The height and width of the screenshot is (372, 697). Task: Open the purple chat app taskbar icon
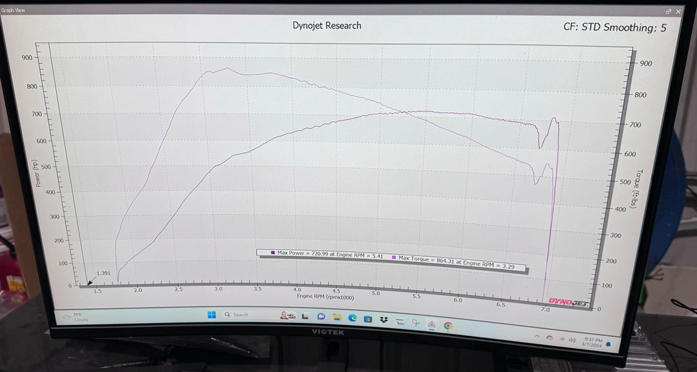click(321, 317)
